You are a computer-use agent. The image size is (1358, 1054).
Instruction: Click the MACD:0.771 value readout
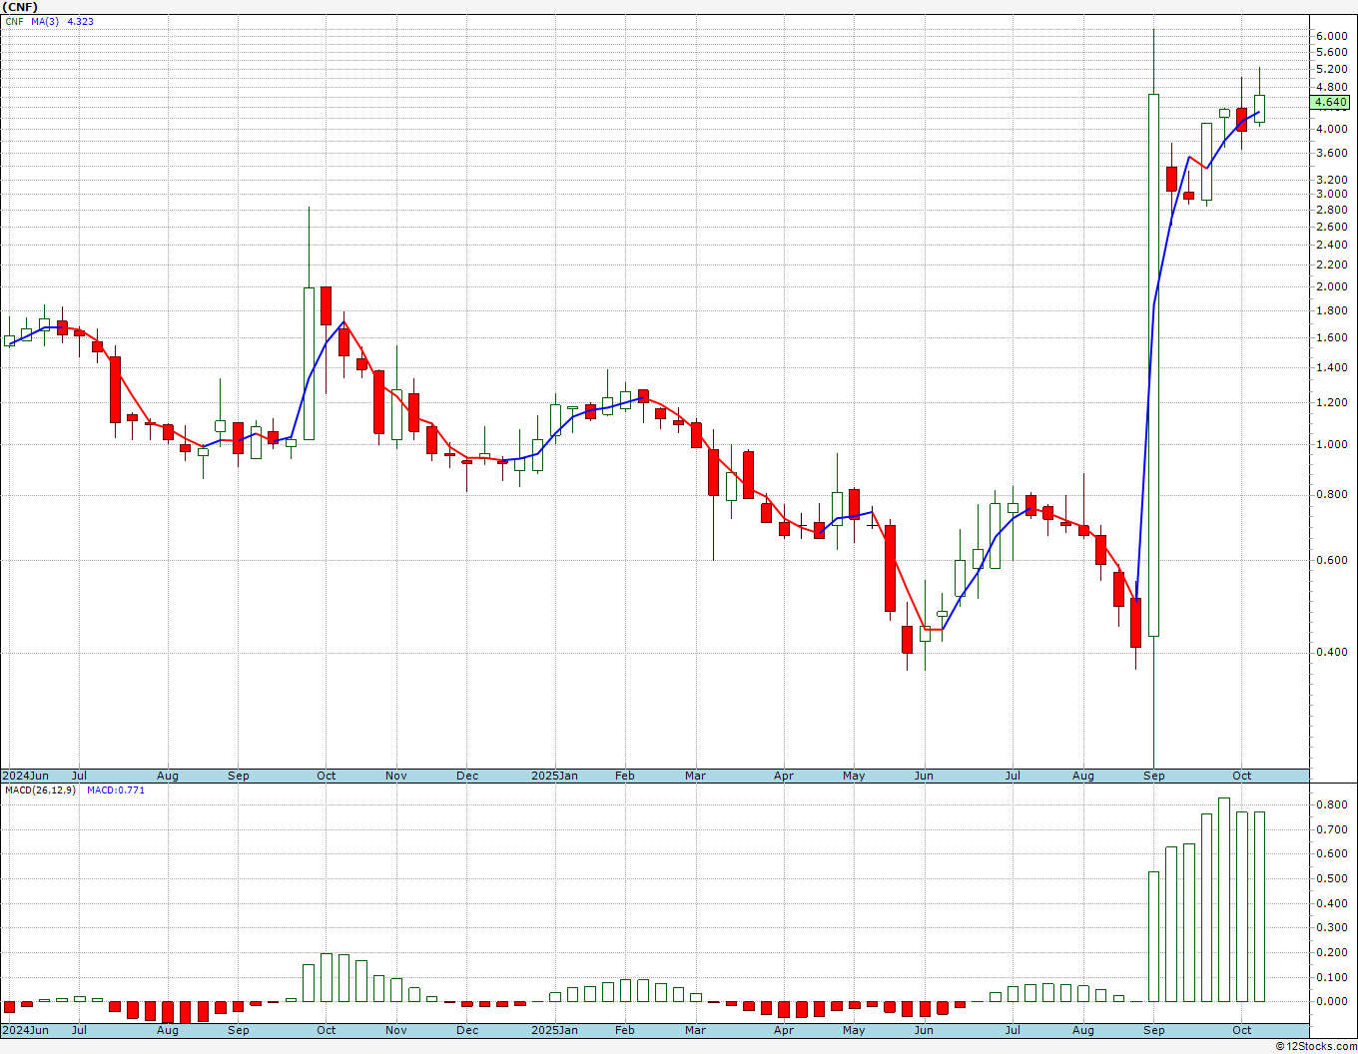[116, 790]
